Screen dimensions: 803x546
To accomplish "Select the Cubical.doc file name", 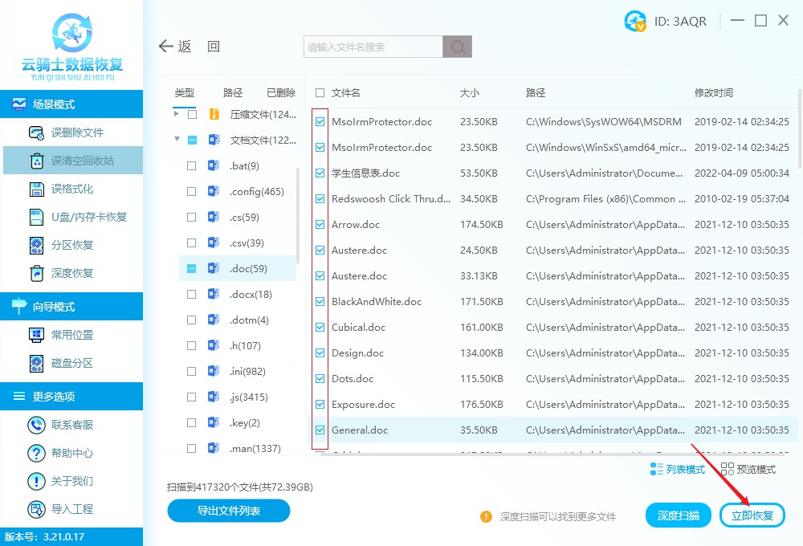I will click(358, 328).
